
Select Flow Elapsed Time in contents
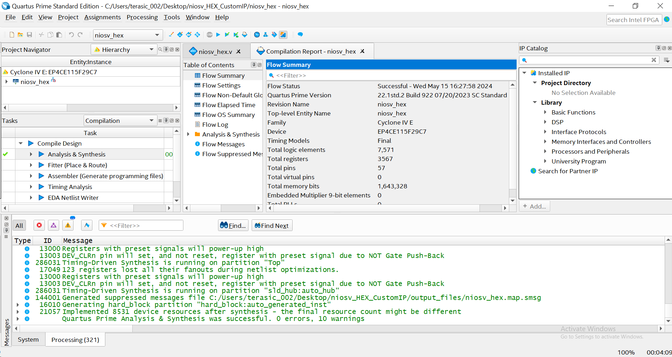pos(229,105)
